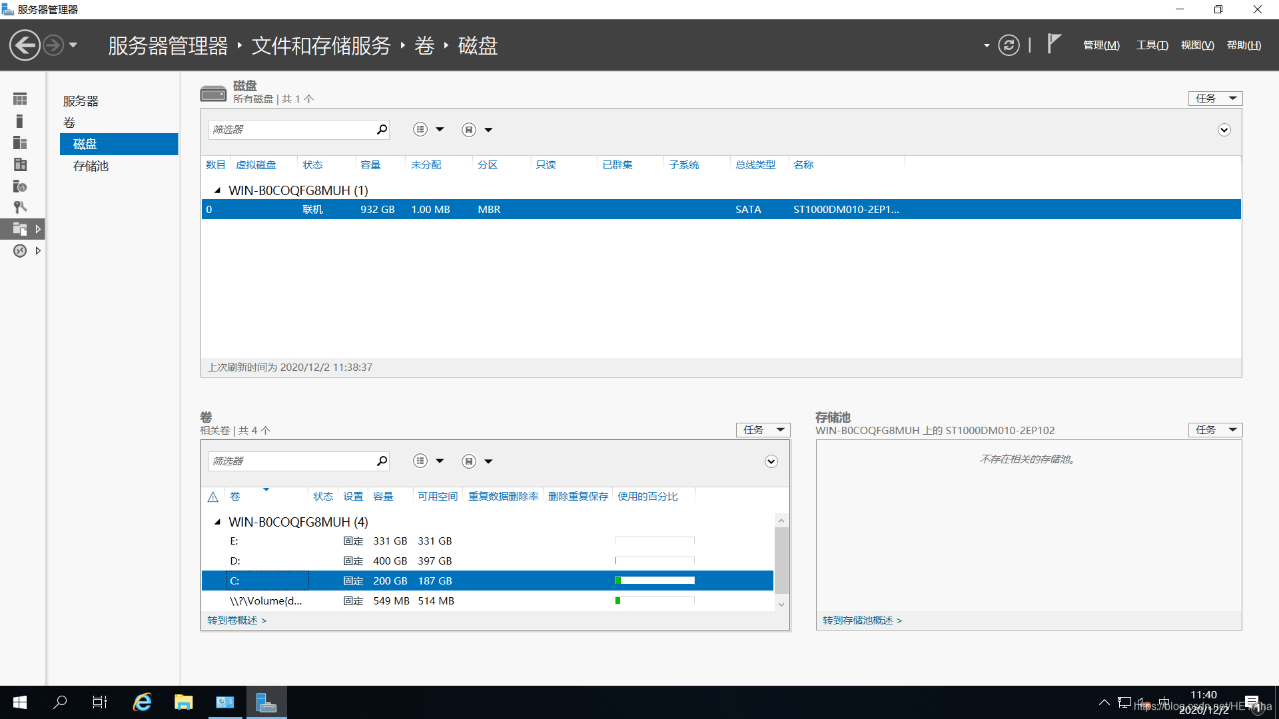
Task: Collapse the WIN-B0COQFG8MUH disk group
Action: pyautogui.click(x=216, y=190)
